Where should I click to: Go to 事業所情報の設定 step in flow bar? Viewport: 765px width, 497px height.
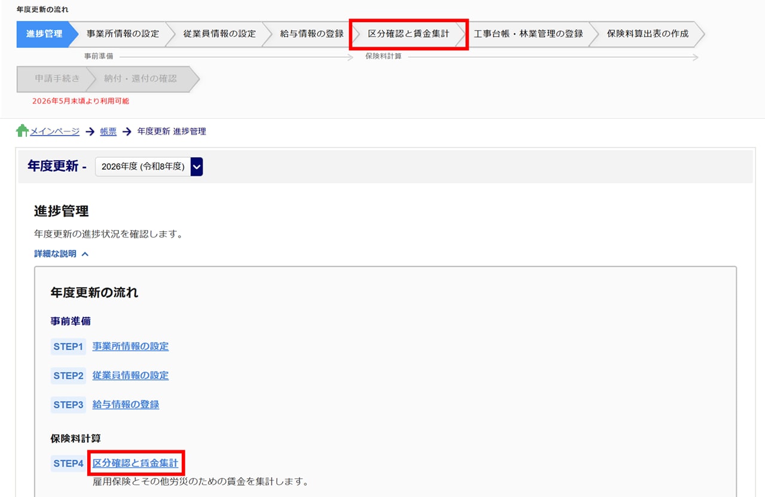coord(123,34)
